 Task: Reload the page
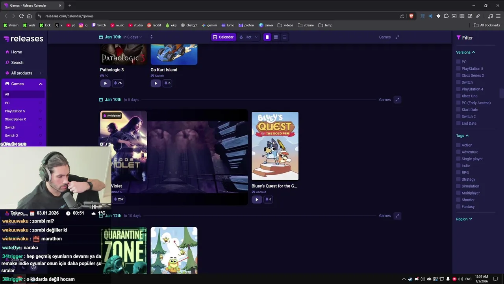[x=21, y=16]
